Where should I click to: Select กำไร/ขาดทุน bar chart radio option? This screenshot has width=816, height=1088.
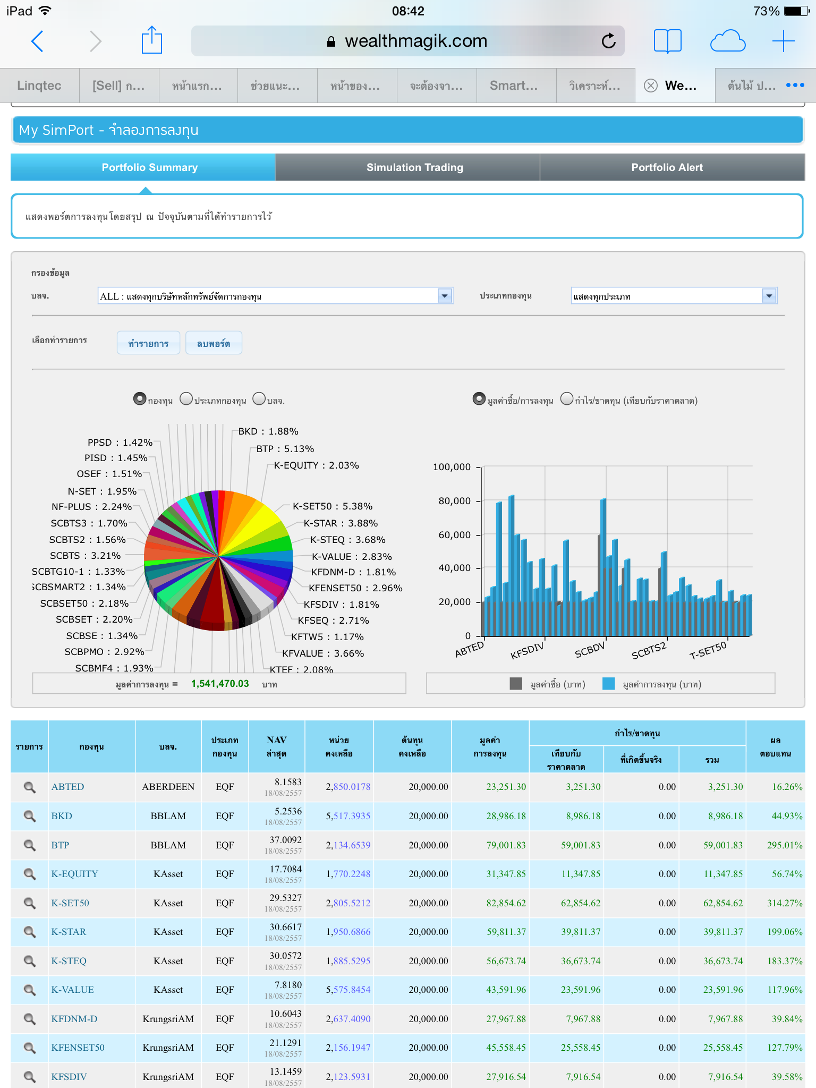[567, 399]
